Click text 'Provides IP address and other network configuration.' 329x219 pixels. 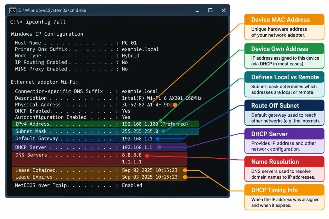(283, 146)
